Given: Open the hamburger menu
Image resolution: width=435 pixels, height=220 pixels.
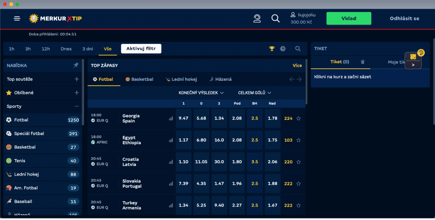Looking at the screenshot, I should pyautogui.click(x=17, y=18).
